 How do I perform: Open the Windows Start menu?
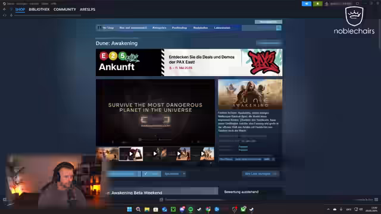(130, 209)
